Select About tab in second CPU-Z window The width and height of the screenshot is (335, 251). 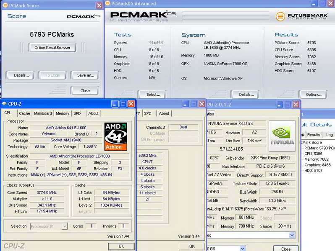pos(164,113)
